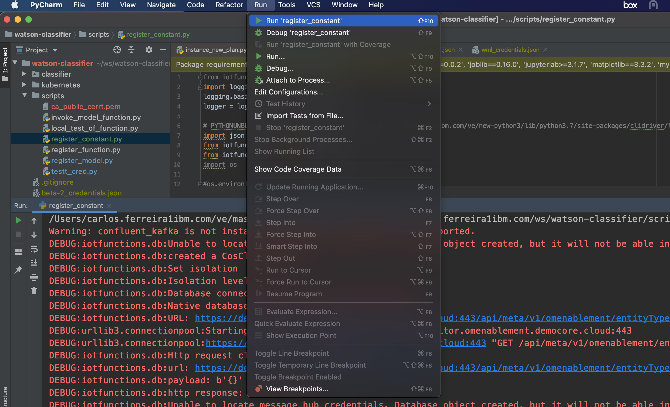Open the Refactor menu

click(229, 5)
